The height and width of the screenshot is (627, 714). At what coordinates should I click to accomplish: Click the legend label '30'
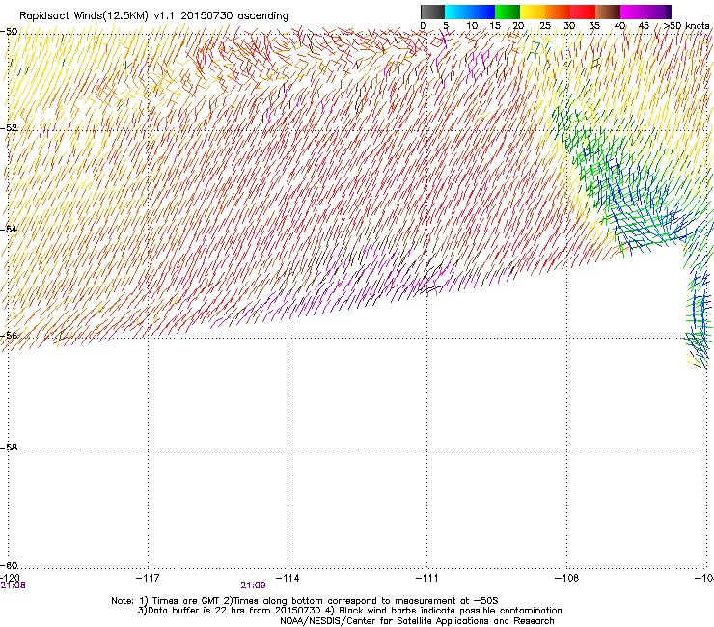point(569,26)
